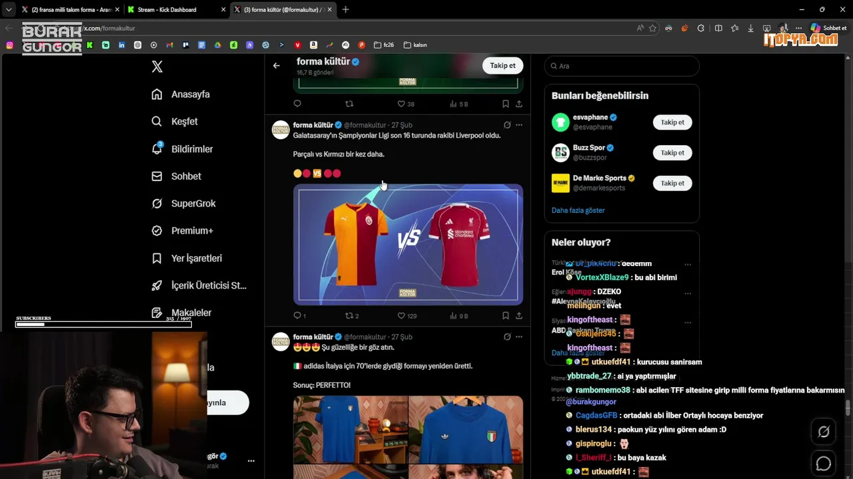
Task: Like the Galatasaray vs Liverpool post with 129 likes
Action: coord(407,316)
